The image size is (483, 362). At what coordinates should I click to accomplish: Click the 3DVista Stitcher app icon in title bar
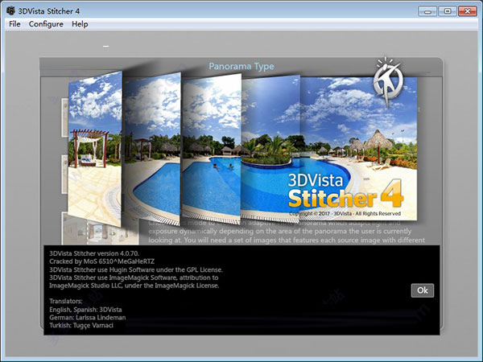click(10, 10)
